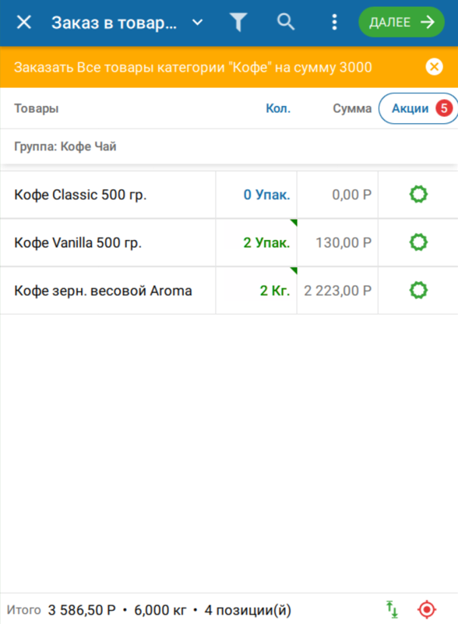The height and width of the screenshot is (624, 458).
Task: Select the Группа: Кофе Чай group row
Action: (x=229, y=146)
